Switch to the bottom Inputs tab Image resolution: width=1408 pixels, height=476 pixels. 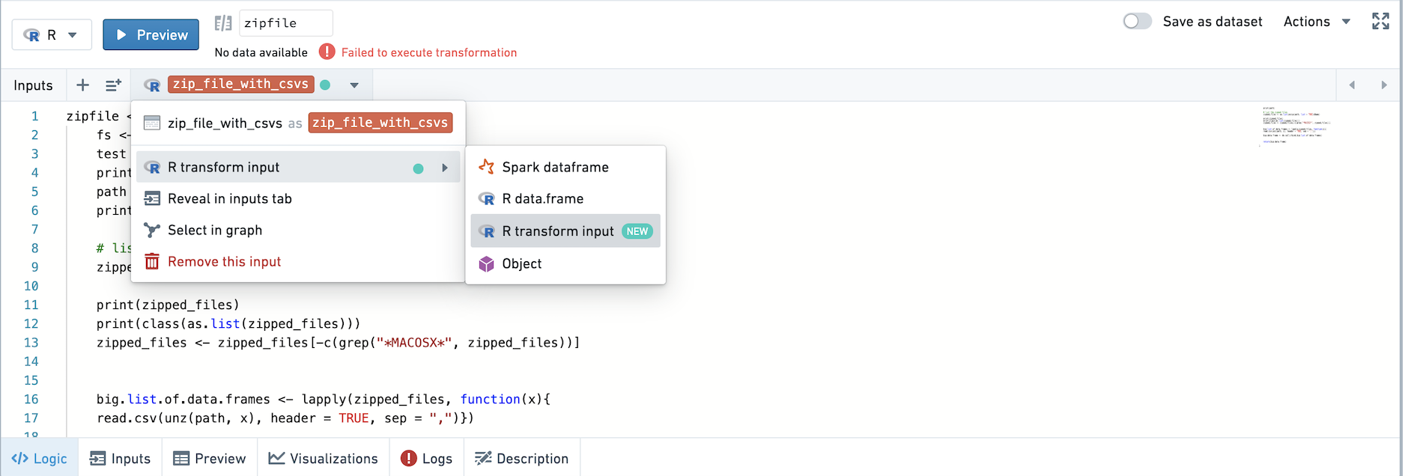point(121,458)
